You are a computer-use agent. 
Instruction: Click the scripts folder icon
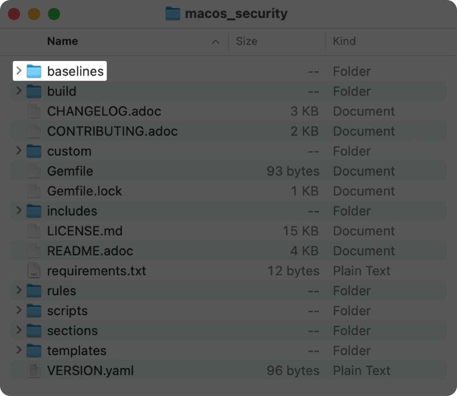coord(34,311)
